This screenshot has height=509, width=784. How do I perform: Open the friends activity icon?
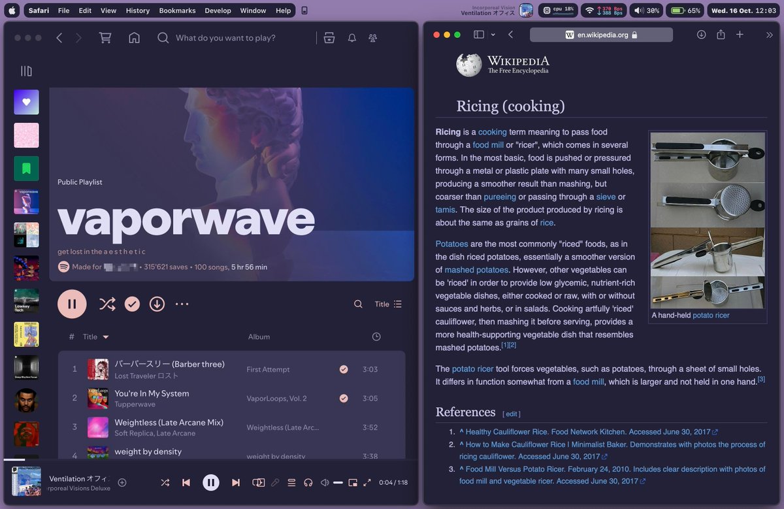[x=373, y=38]
